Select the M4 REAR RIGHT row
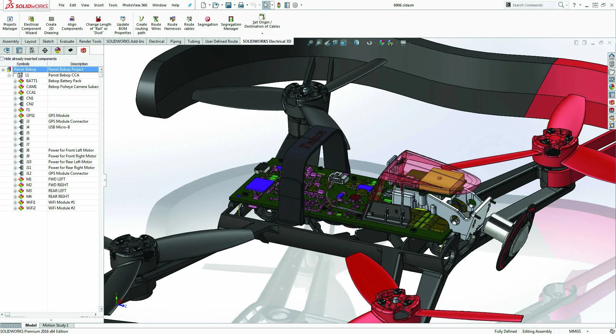Viewport: 616px width, 334px height. pos(56,197)
